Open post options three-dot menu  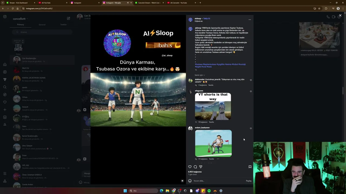tap(249, 20)
